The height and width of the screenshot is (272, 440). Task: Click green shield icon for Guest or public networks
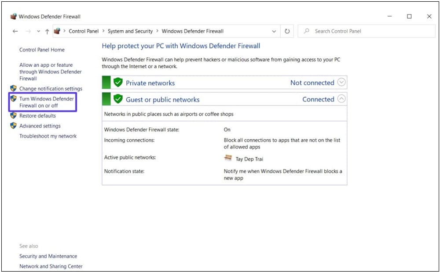(118, 99)
